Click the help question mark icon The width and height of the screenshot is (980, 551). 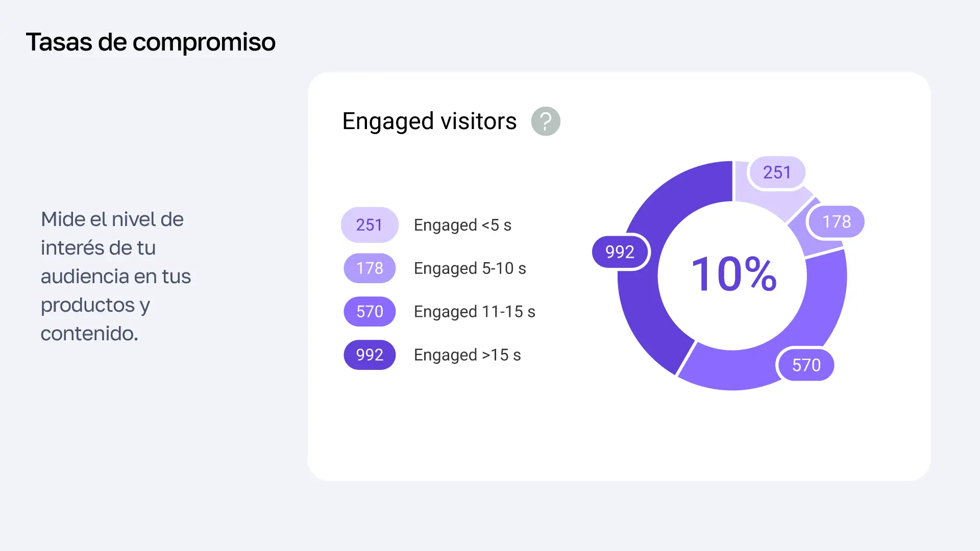coord(546,121)
